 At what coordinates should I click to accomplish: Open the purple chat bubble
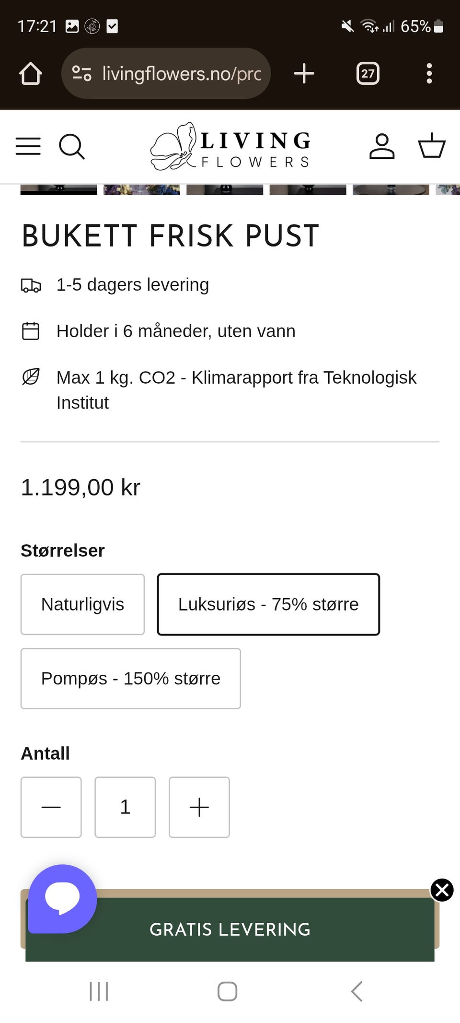point(63,898)
